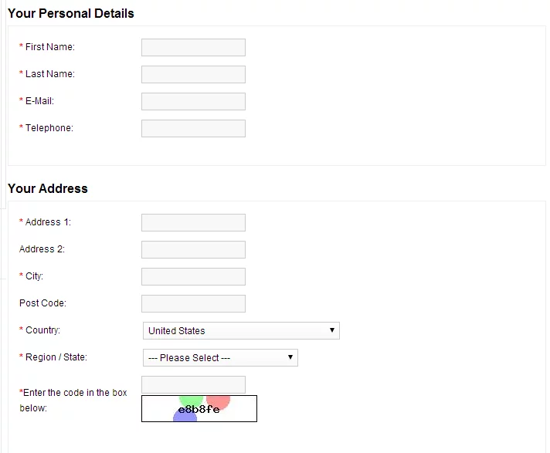Select the City input field

(193, 277)
